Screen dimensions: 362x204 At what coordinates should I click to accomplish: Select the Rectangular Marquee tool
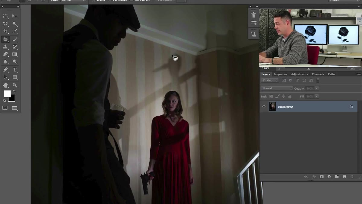click(x=5, y=16)
